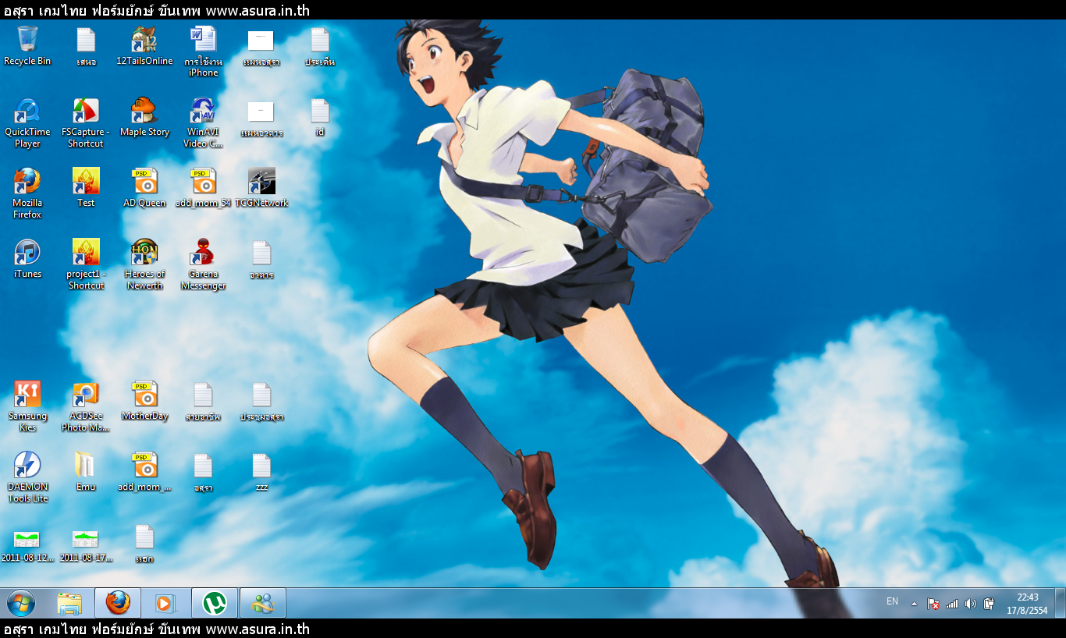Open the volume speaker tray icon
This screenshot has width=1066, height=638.
click(971, 604)
